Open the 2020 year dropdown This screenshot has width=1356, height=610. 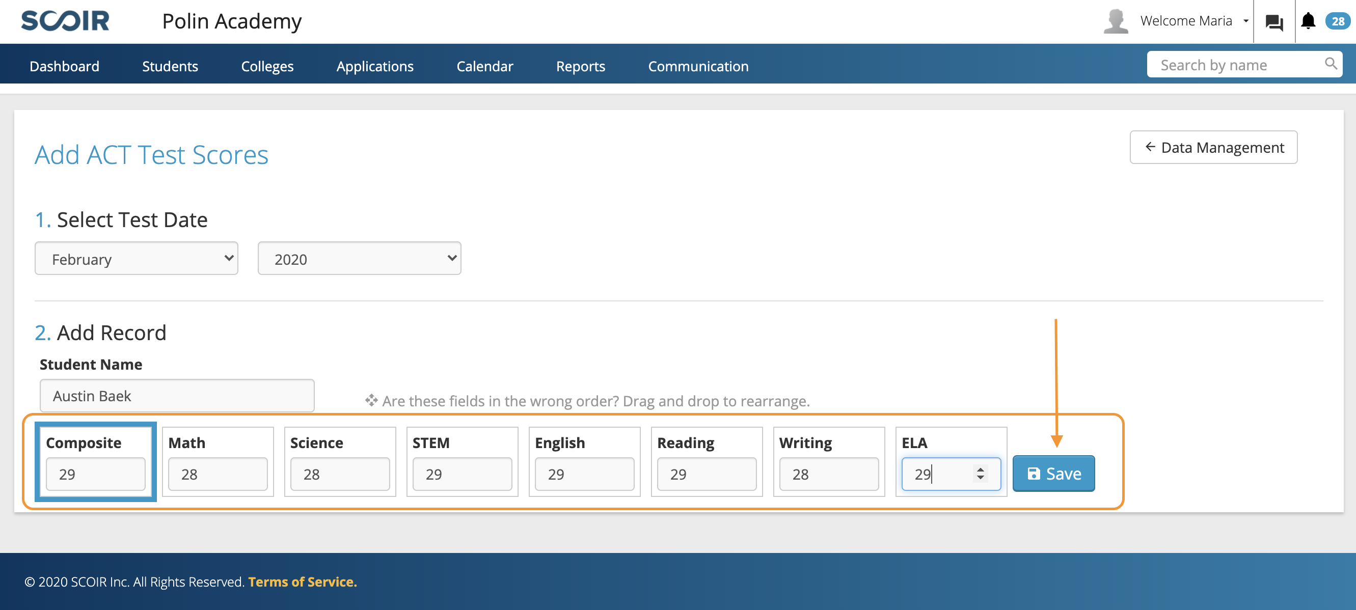pyautogui.click(x=359, y=259)
